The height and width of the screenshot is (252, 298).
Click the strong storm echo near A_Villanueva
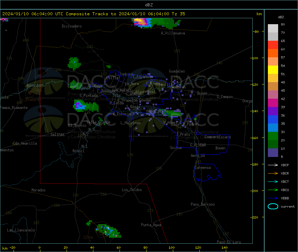pos(142,22)
